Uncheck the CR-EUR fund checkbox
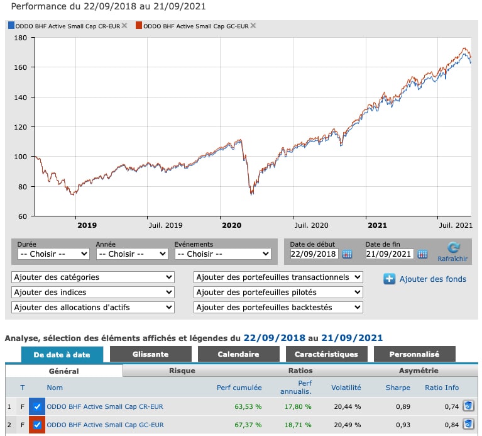Viewport: 482px width, 436px height. (37, 406)
